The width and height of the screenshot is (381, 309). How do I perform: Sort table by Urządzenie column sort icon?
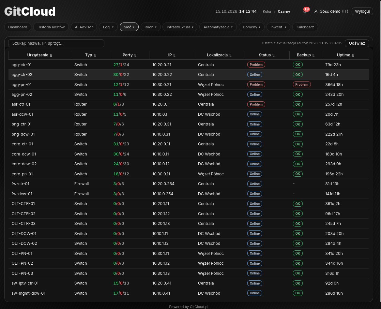(x=51, y=55)
